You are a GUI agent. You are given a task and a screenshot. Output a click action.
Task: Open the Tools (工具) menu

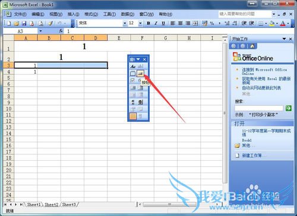(109, 14)
